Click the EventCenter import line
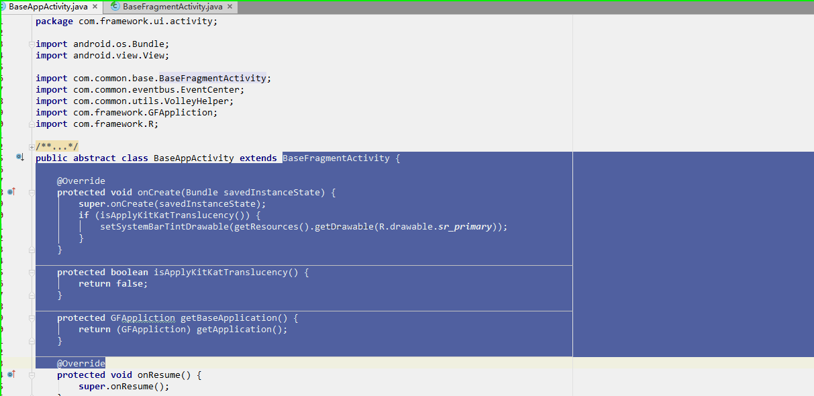The image size is (814, 396). [140, 89]
